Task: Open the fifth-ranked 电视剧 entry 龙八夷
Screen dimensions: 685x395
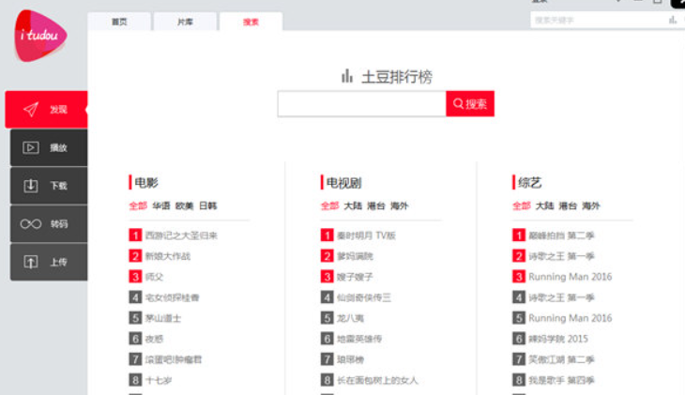Action: point(350,318)
